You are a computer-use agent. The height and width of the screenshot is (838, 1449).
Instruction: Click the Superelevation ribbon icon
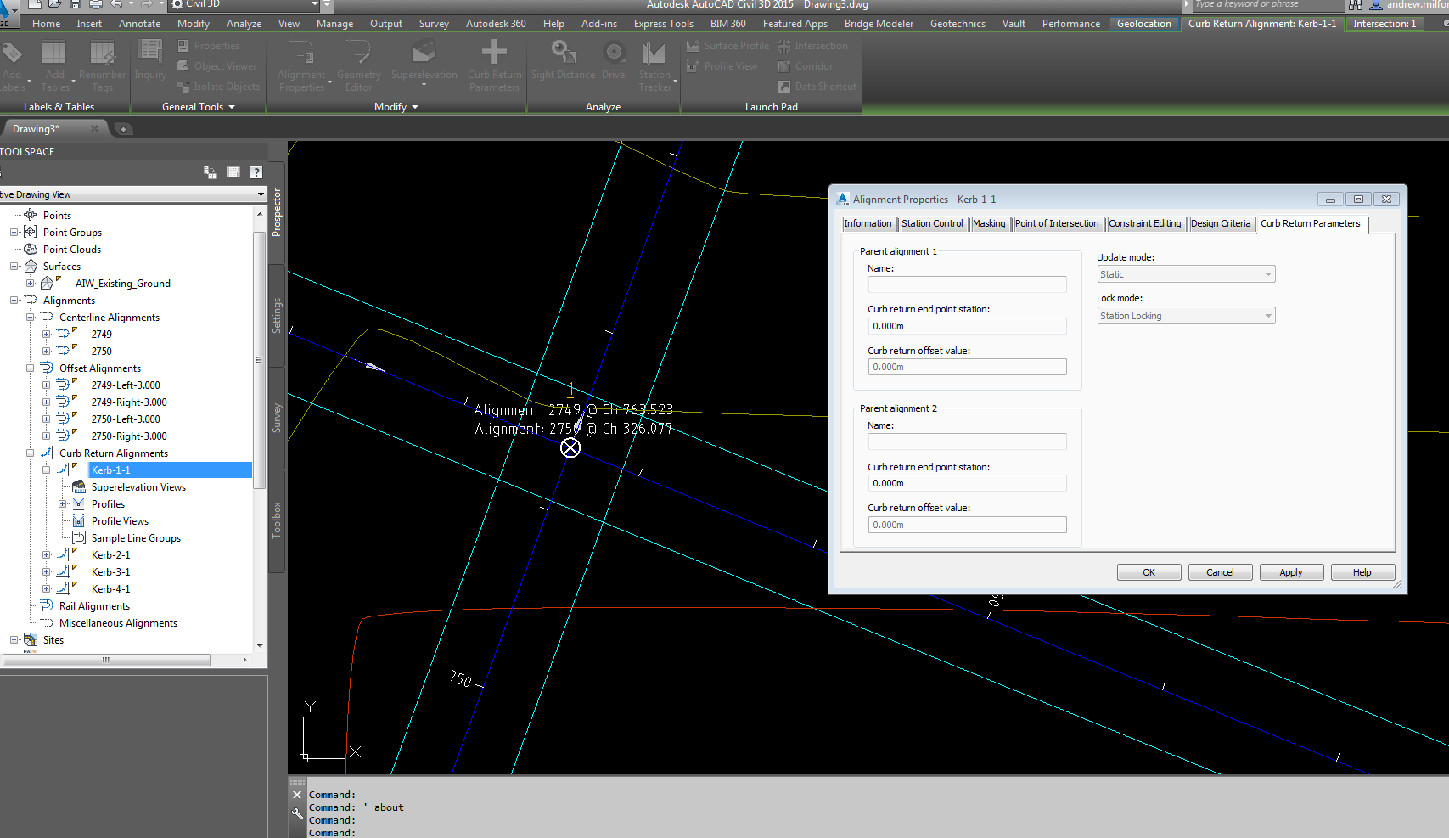click(424, 61)
